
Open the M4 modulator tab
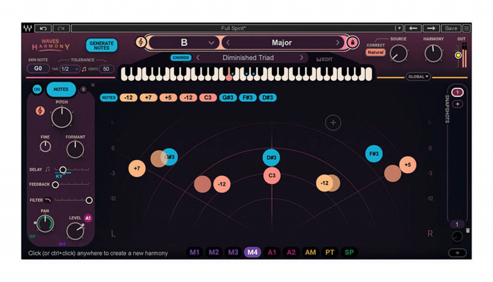(x=253, y=252)
